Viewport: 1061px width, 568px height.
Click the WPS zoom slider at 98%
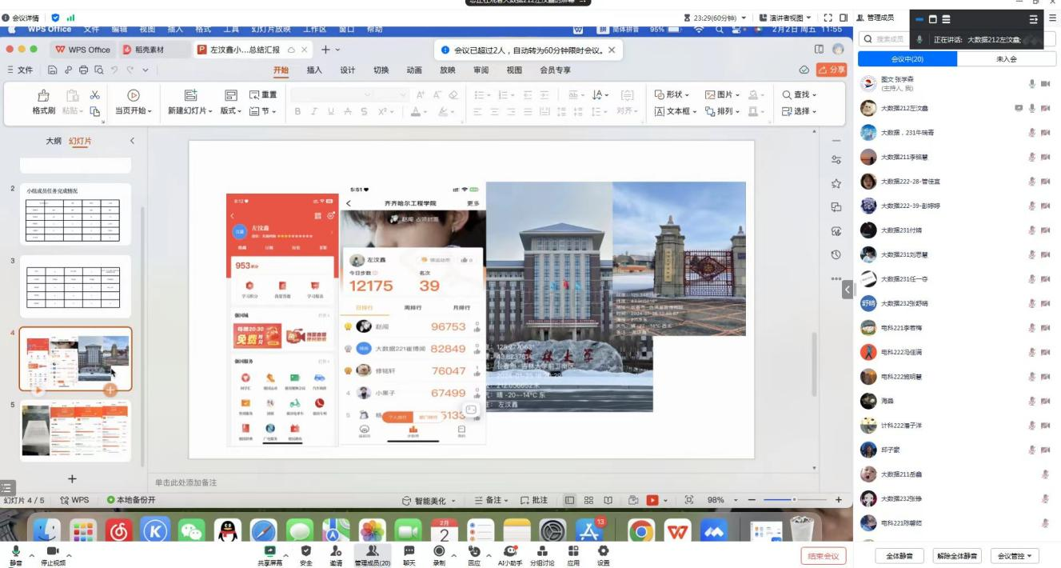[793, 500]
